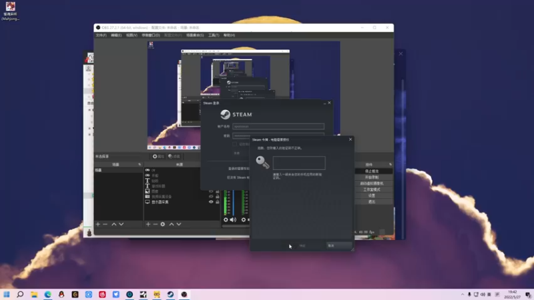Open the File menu in OBS

click(101, 35)
